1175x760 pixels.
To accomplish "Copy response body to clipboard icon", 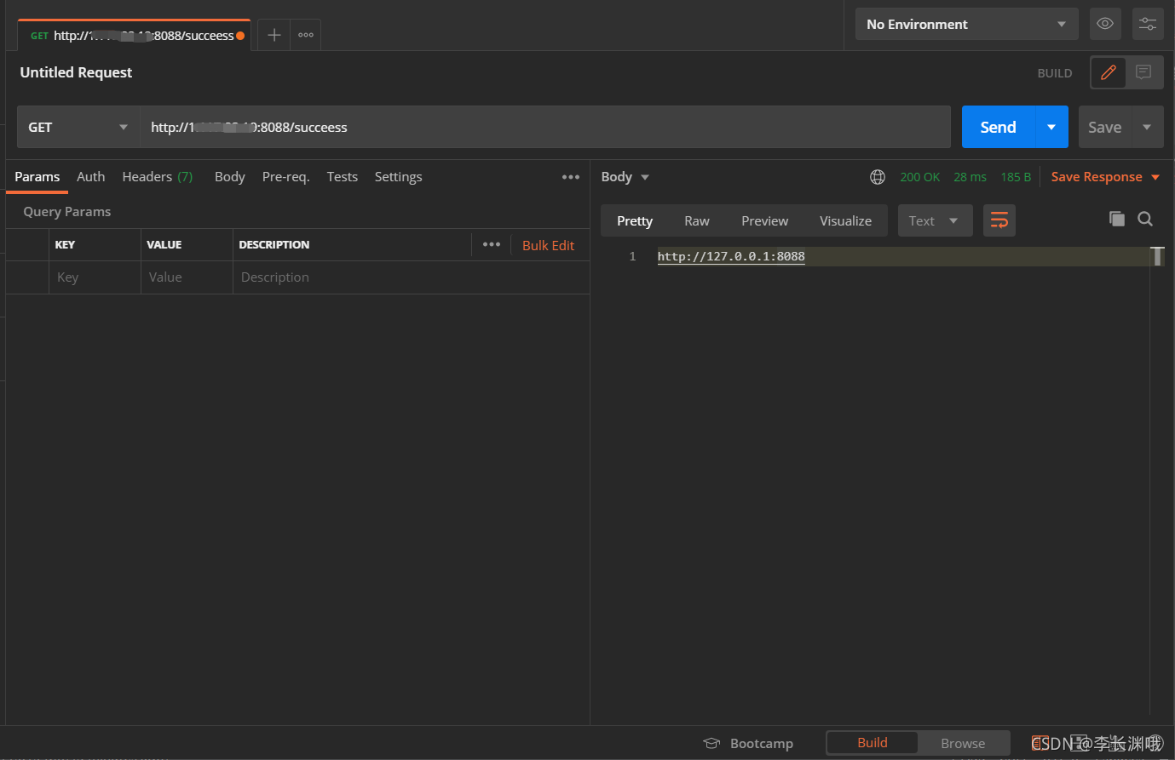I will pyautogui.click(x=1116, y=219).
